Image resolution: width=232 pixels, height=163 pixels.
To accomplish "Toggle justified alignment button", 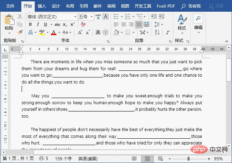I will pos(139,24).
